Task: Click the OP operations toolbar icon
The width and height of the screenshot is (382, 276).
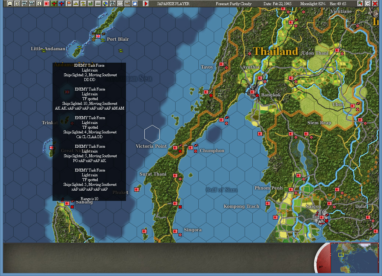Action: pos(120,4)
